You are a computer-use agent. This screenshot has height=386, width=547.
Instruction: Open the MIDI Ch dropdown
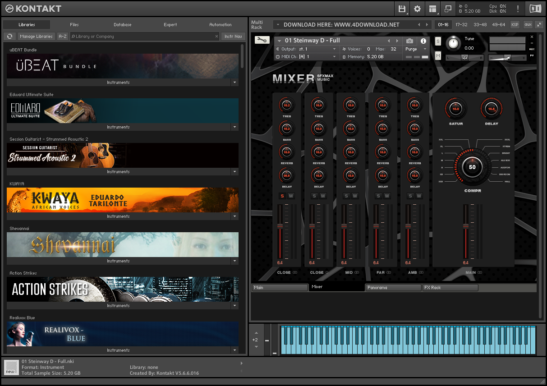(306, 57)
